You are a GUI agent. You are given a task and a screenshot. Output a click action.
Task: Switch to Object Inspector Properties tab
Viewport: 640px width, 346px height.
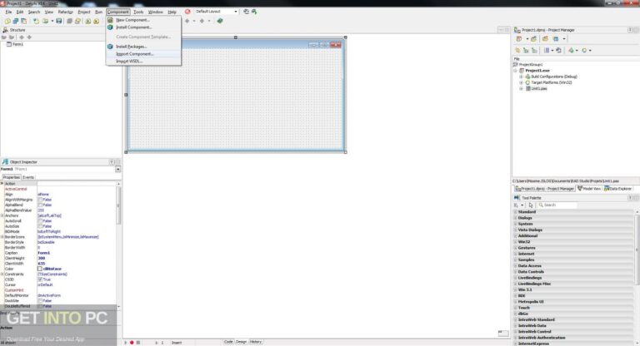pos(12,177)
